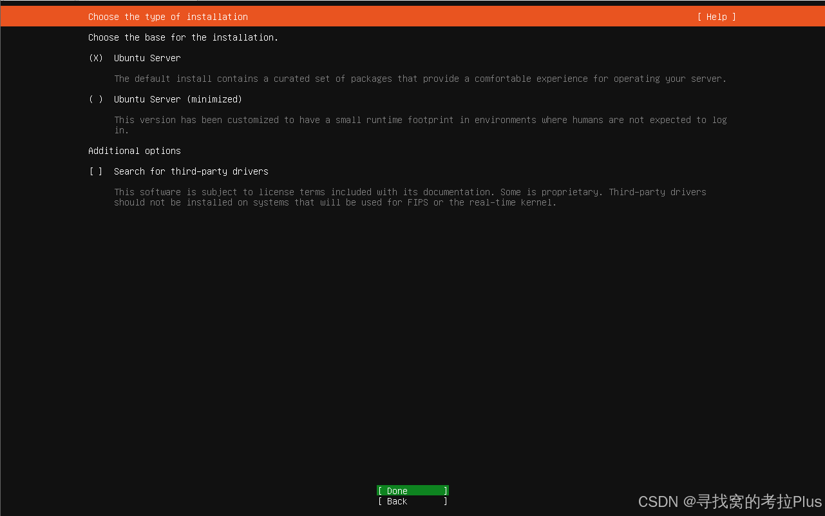Go to previous screen with Back

[413, 501]
